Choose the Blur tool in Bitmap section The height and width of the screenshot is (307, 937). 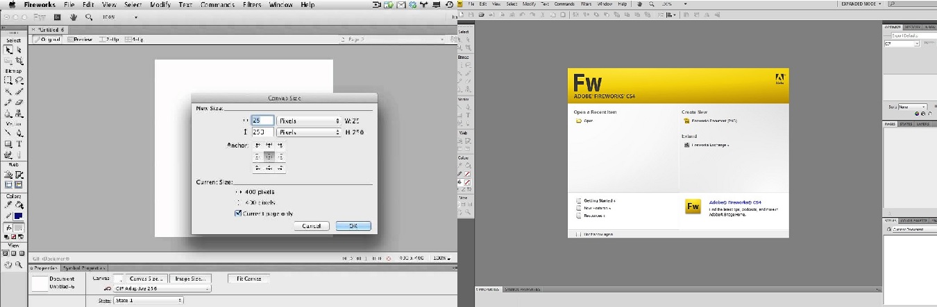(x=8, y=112)
